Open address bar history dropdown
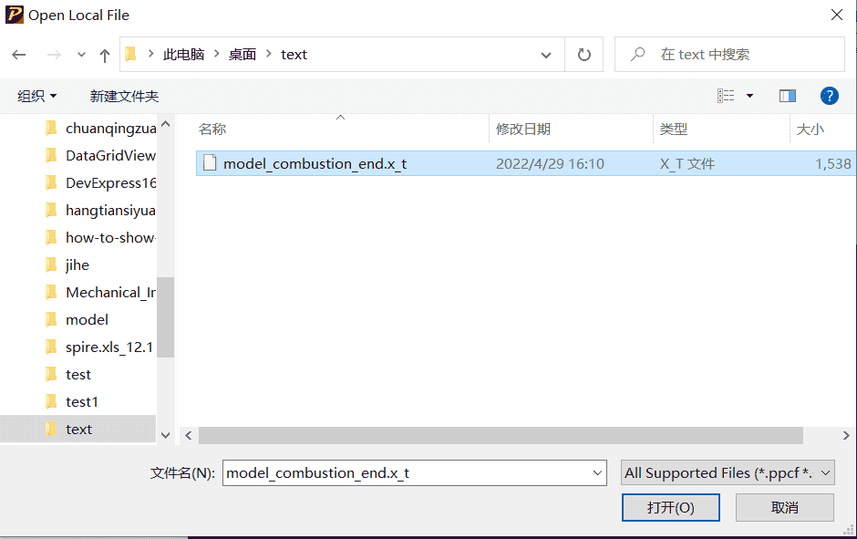Viewport: 857px width, 539px height. (545, 55)
